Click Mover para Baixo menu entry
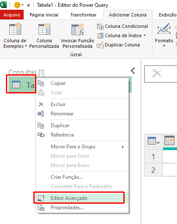Screen dimensions: 177x224 [82, 165]
